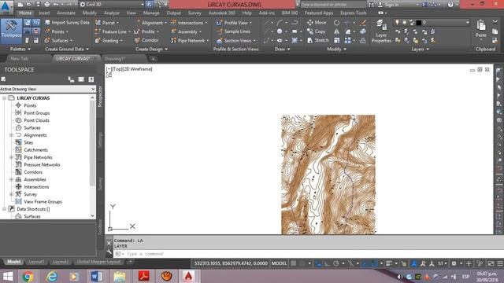
Task: Open the Points tool in ribbon
Action: pyautogui.click(x=57, y=31)
